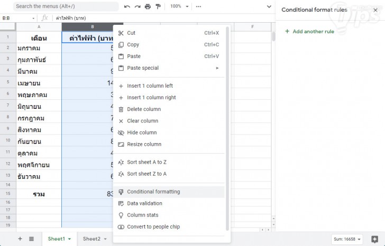Image resolution: width=385 pixels, height=246 pixels.
Task: Choose Hide column
Action: click(x=169, y=133)
